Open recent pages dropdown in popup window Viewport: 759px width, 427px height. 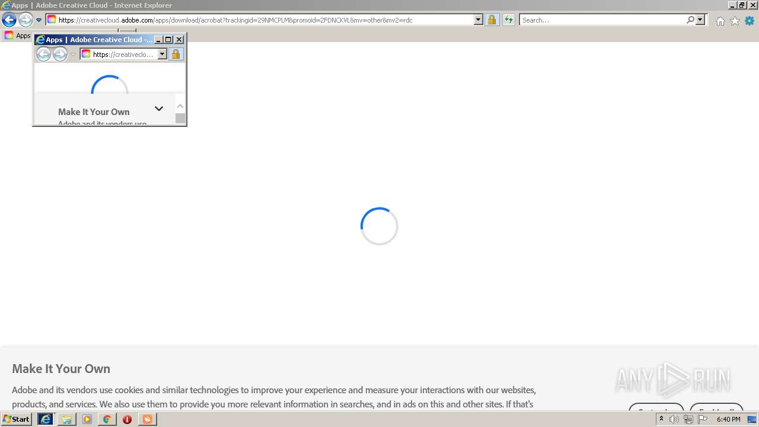(74, 55)
